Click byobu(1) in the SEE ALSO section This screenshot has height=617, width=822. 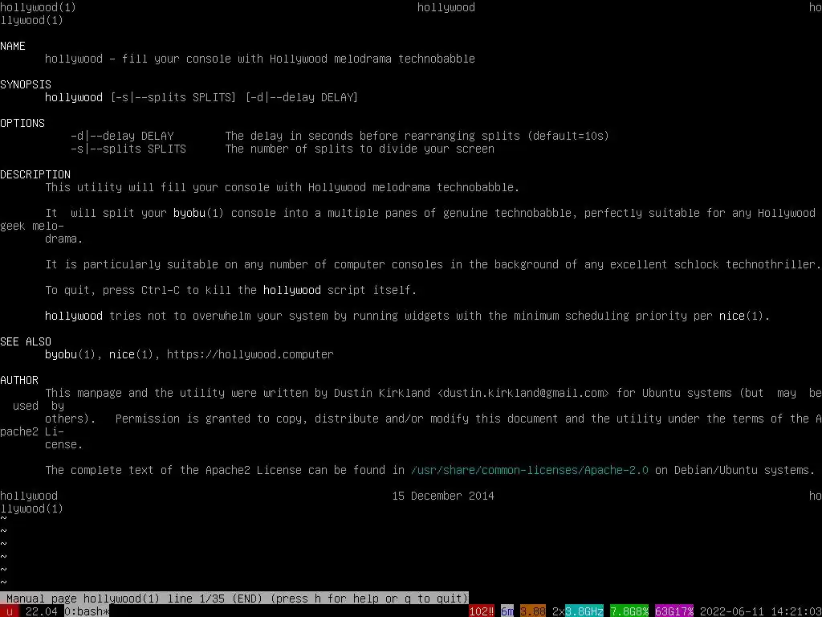point(71,354)
